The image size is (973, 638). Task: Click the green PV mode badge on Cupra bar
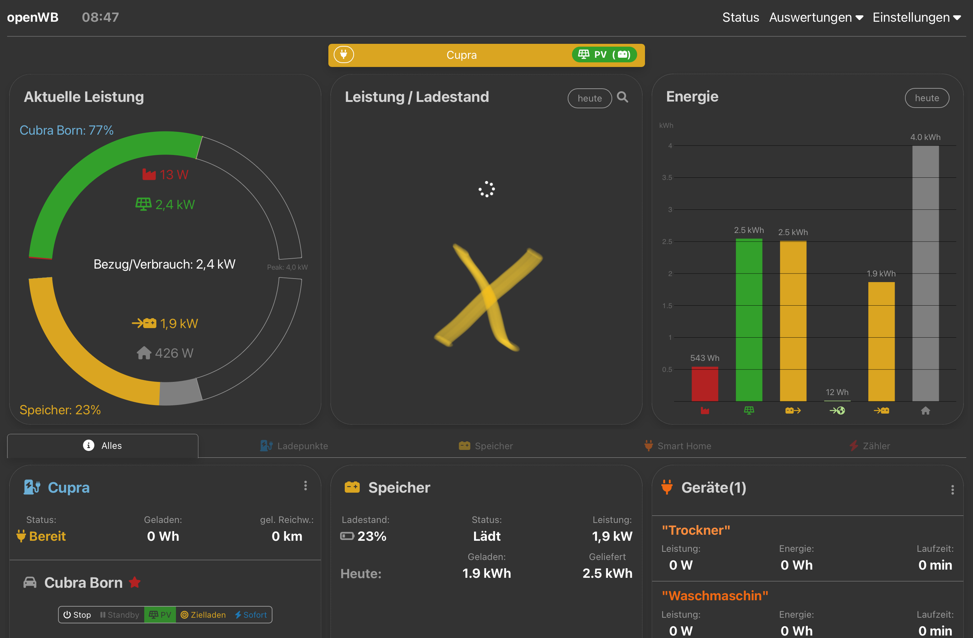tap(604, 55)
